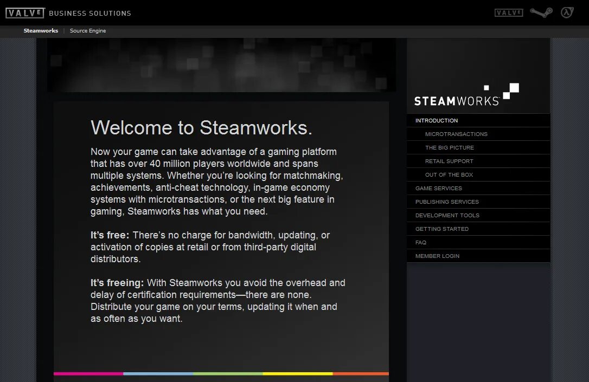The height and width of the screenshot is (382, 589).
Task: Open the small Valve logo icon in header
Action: [x=509, y=13]
